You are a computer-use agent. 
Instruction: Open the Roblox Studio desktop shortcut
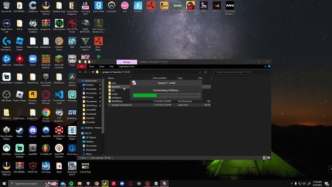pyautogui.click(x=20, y=44)
